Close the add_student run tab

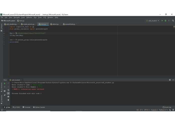(22, 80)
